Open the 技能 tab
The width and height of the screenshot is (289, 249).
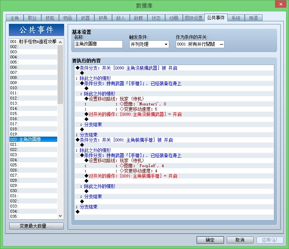click(x=50, y=18)
